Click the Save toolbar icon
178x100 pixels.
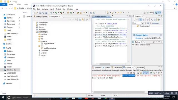pyautogui.click(x=40, y=13)
